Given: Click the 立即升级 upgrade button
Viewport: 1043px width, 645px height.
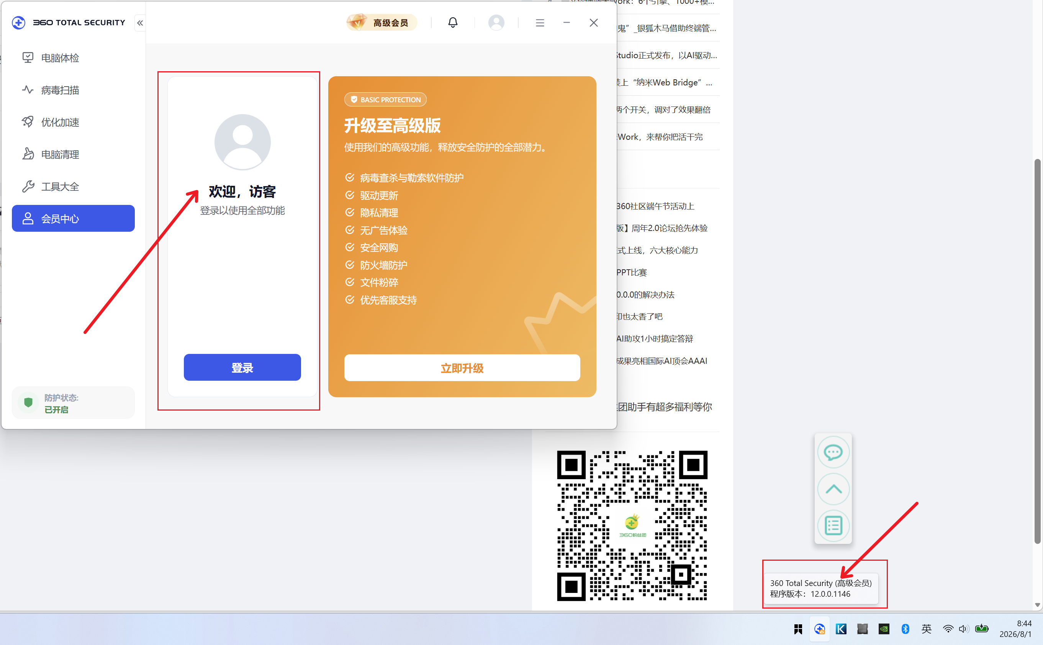Looking at the screenshot, I should tap(462, 368).
